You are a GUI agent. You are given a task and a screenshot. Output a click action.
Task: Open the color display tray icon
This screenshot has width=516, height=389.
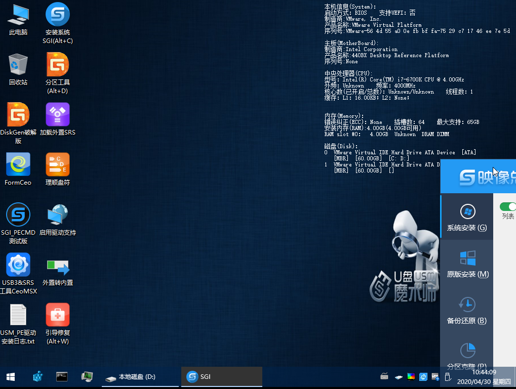coord(411,377)
